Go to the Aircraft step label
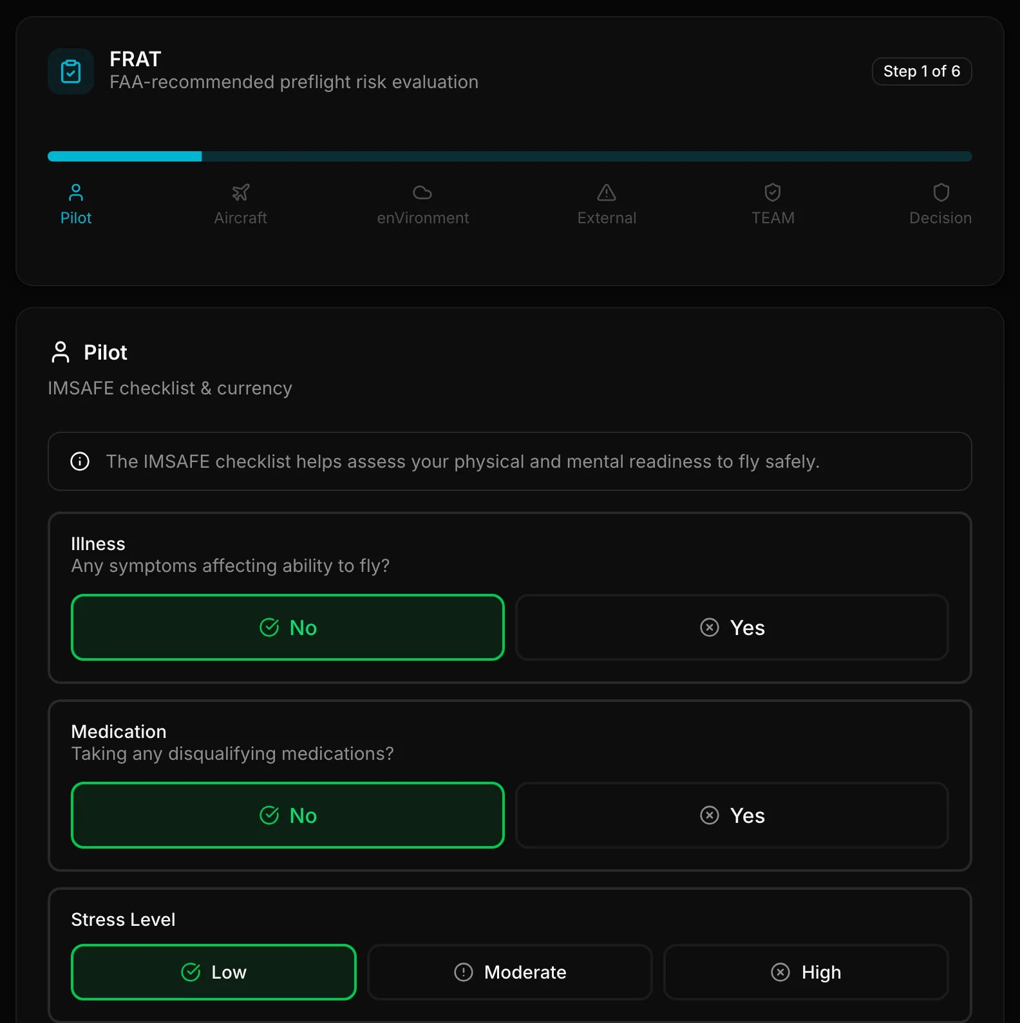Image resolution: width=1020 pixels, height=1023 pixels. [x=240, y=218]
